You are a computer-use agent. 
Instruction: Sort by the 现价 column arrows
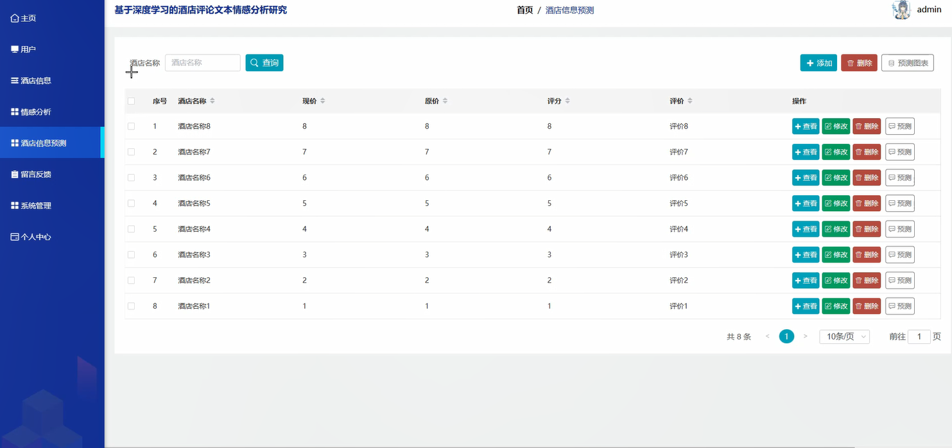click(x=323, y=101)
